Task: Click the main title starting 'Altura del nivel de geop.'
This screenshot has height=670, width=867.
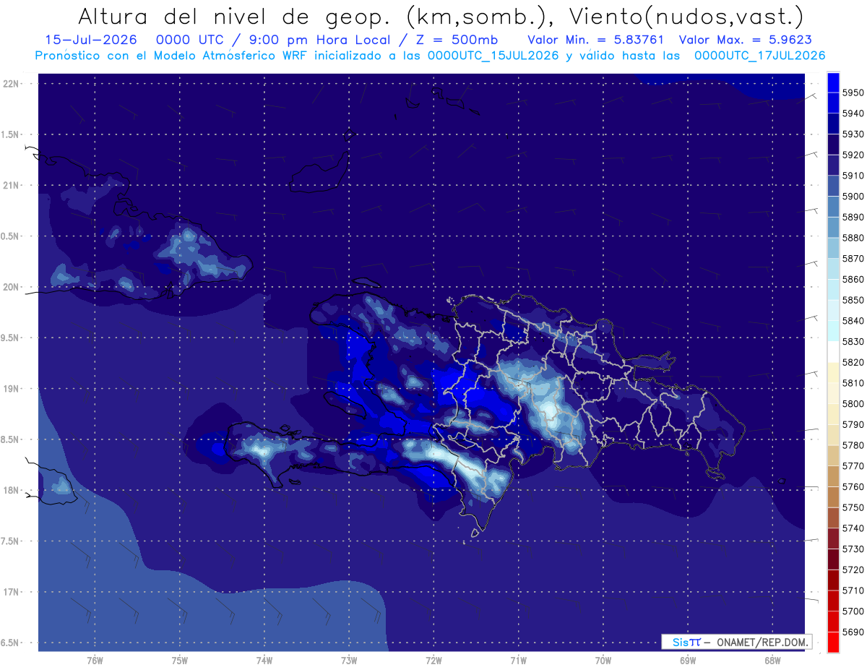Action: (440, 16)
